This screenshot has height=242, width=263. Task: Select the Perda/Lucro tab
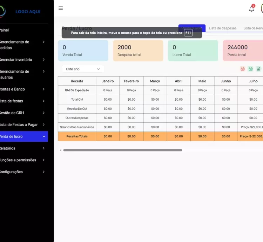coord(192,28)
